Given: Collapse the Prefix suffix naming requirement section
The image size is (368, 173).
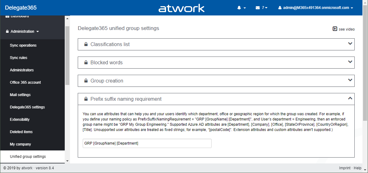Looking at the screenshot, I should pyautogui.click(x=350, y=99).
